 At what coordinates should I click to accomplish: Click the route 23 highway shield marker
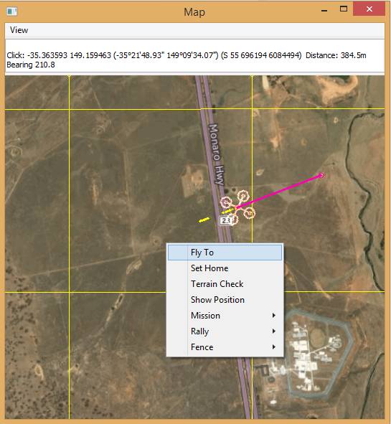(225, 220)
